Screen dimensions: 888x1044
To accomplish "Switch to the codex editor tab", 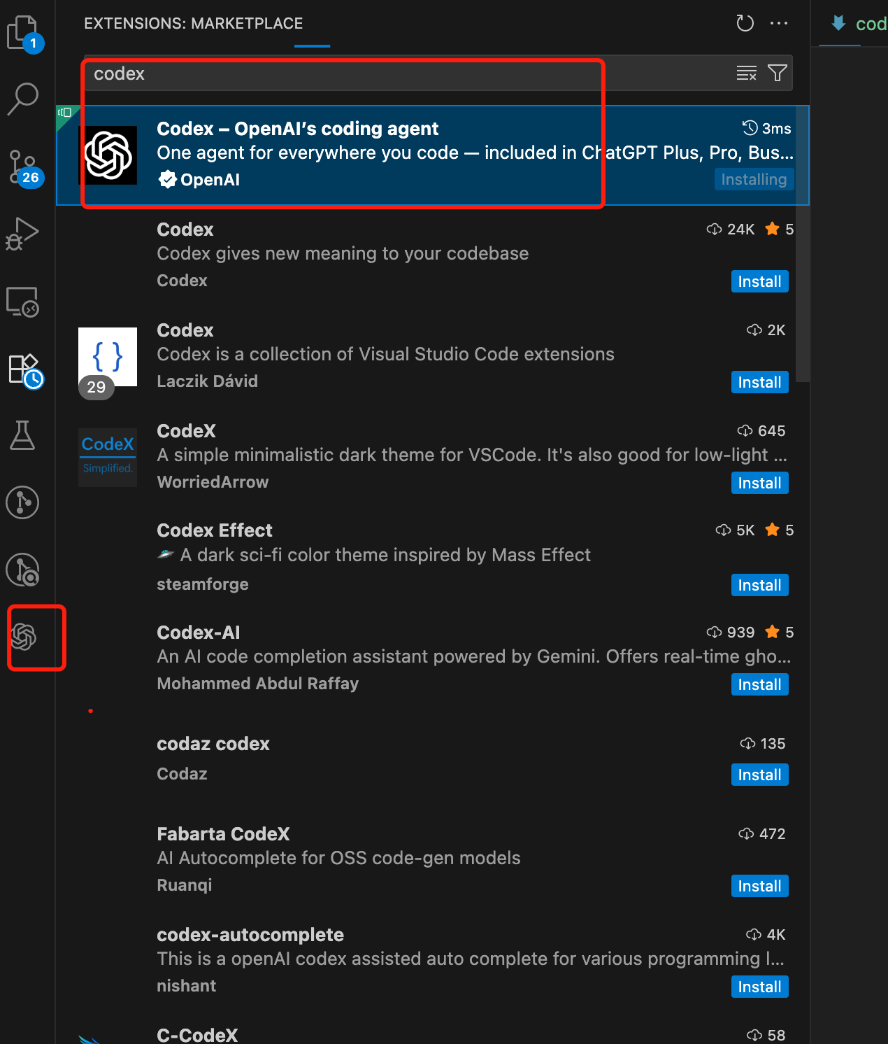I will point(859,24).
